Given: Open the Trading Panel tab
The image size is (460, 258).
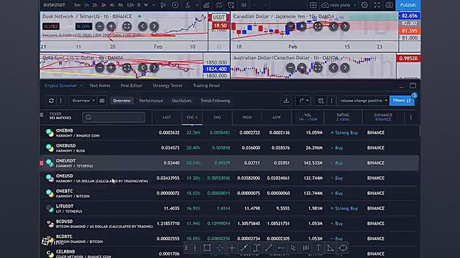Looking at the screenshot, I should click(x=206, y=86).
